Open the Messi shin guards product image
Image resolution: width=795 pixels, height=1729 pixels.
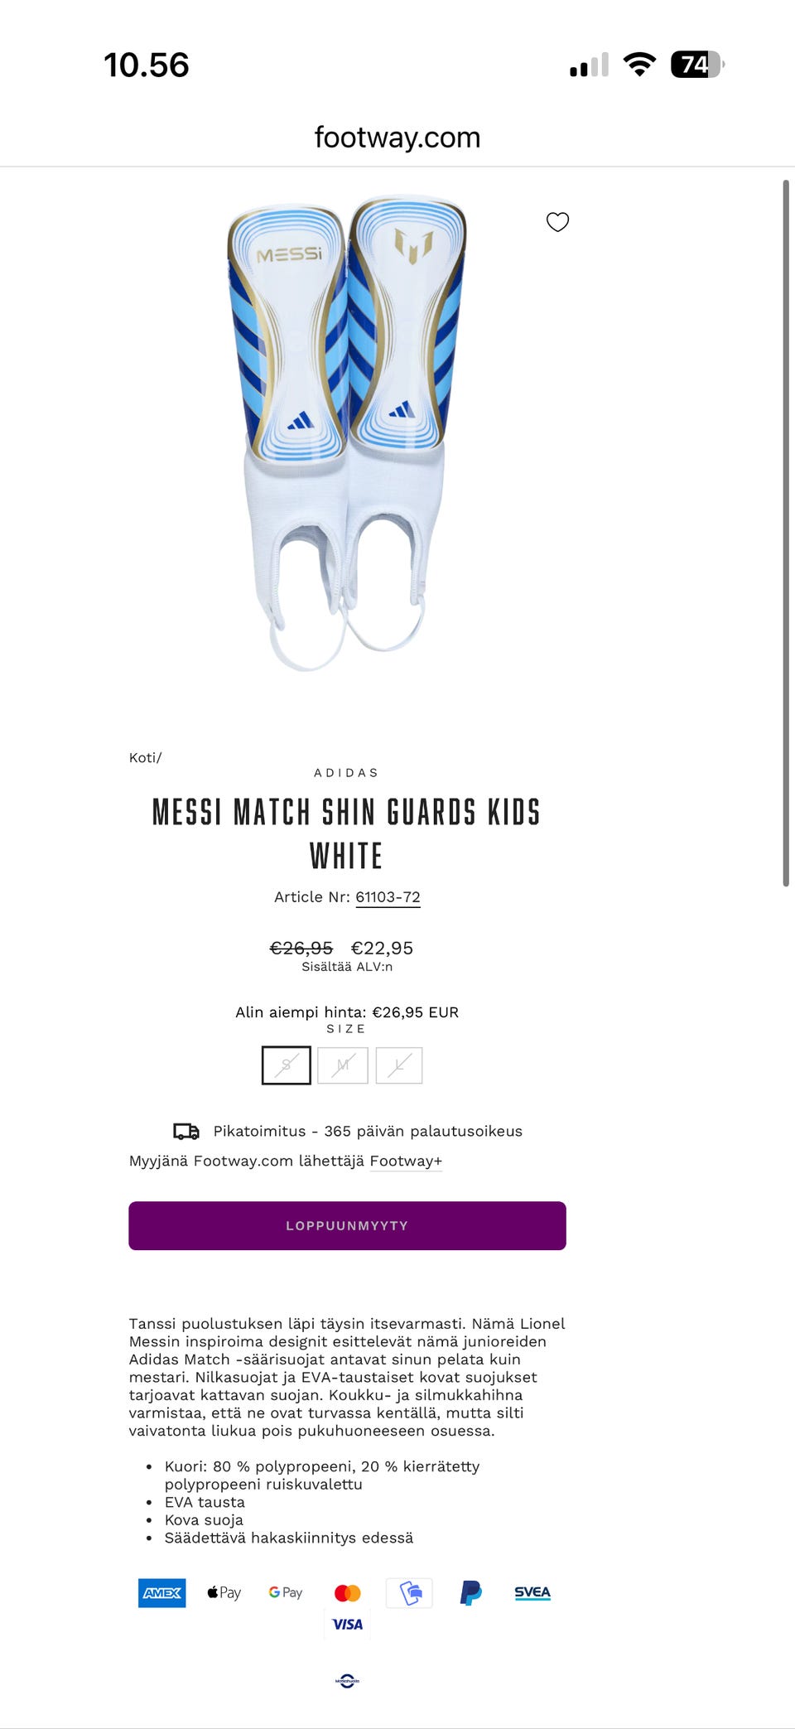(346, 431)
